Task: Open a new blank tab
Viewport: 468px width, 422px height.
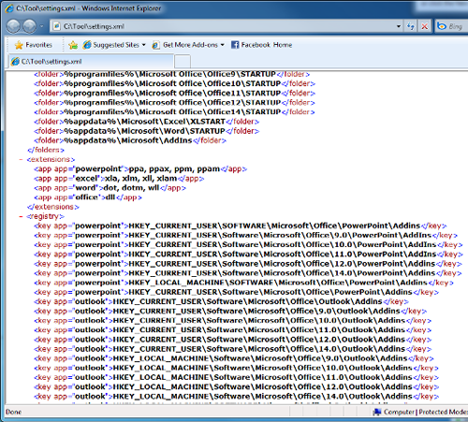Action: [x=183, y=62]
